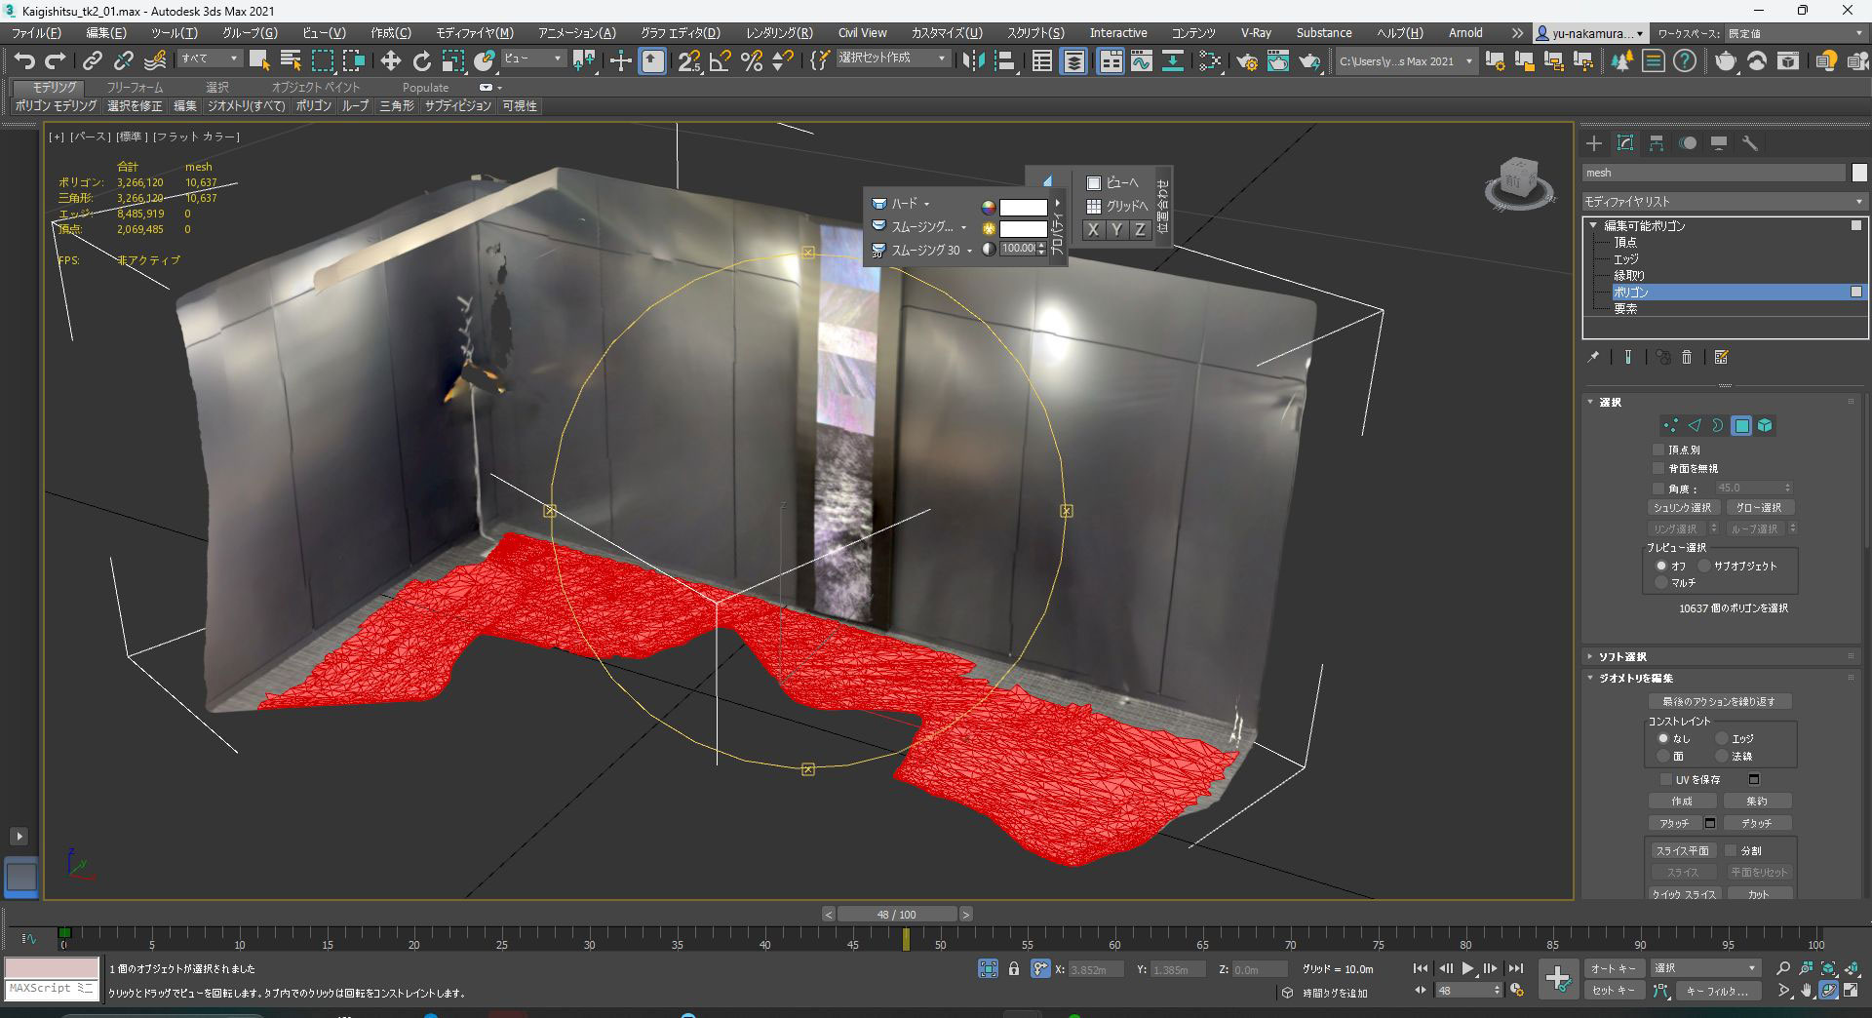Image resolution: width=1872 pixels, height=1018 pixels.
Task: Choose the Rectangular Selection Region icon
Action: (322, 61)
